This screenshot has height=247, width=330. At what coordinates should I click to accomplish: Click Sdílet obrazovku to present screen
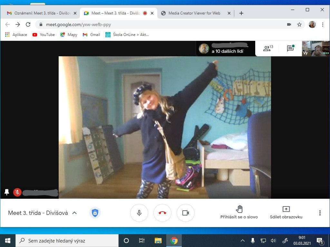(286, 213)
